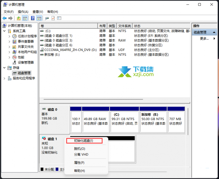Click the Forward arrow toolbar icon
The image size is (219, 179).
pos(11,18)
